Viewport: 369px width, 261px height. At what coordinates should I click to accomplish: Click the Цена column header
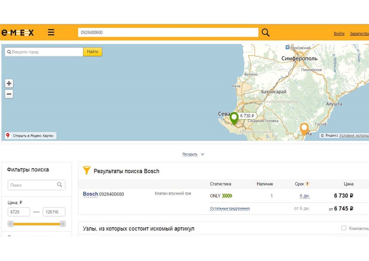(x=349, y=184)
